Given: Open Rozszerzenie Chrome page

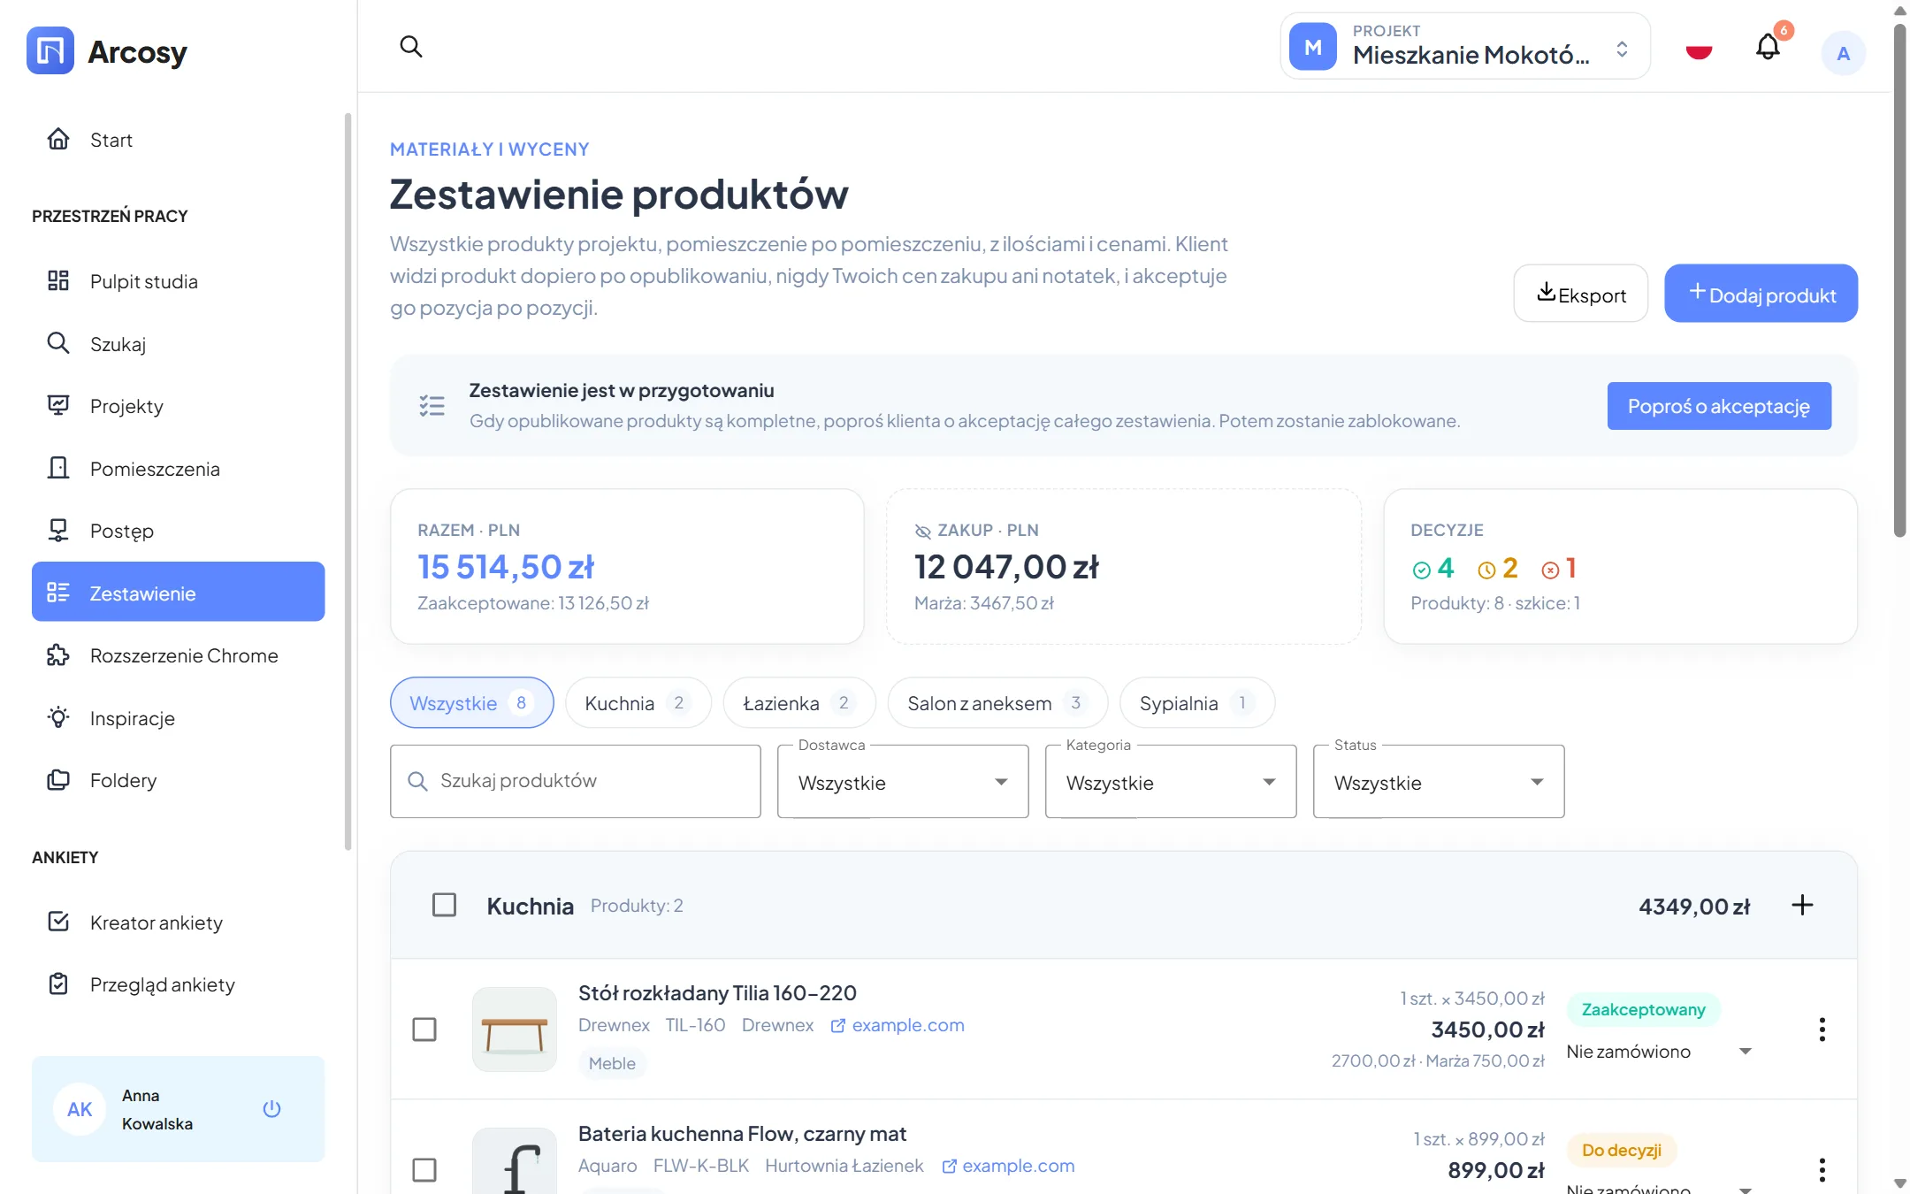Looking at the screenshot, I should point(178,655).
